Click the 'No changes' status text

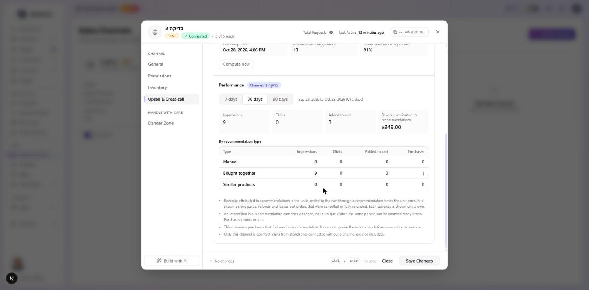tap(224, 261)
